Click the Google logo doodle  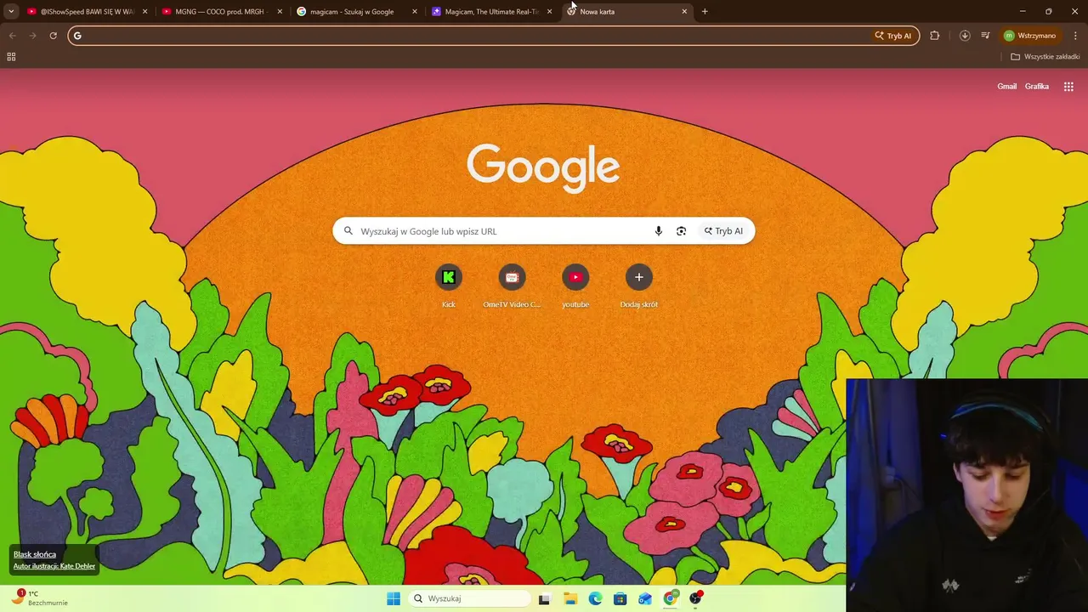click(x=543, y=167)
